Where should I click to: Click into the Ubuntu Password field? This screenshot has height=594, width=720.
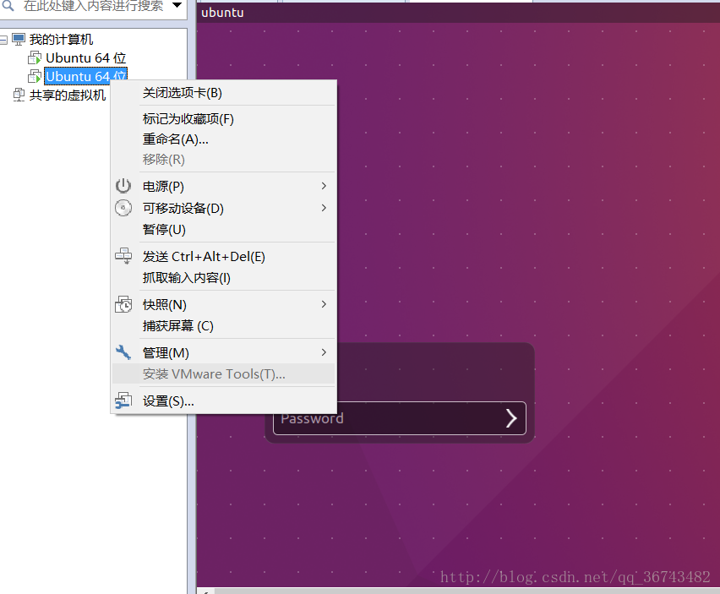coord(385,418)
